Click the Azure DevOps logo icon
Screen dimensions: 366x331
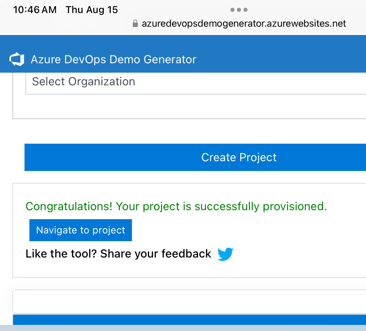pyautogui.click(x=17, y=59)
